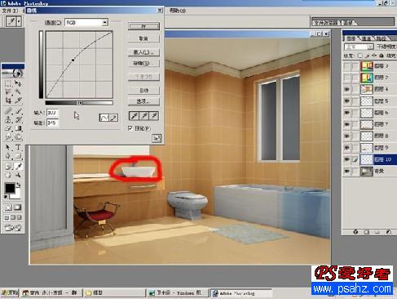The width and height of the screenshot is (397, 299).
Task: Click the white point eyedropper in Curves
Action: pos(154,116)
